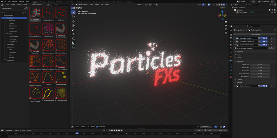Click the viewport pan hand icon
The height and width of the screenshot is (138, 277).
(x=226, y=26)
